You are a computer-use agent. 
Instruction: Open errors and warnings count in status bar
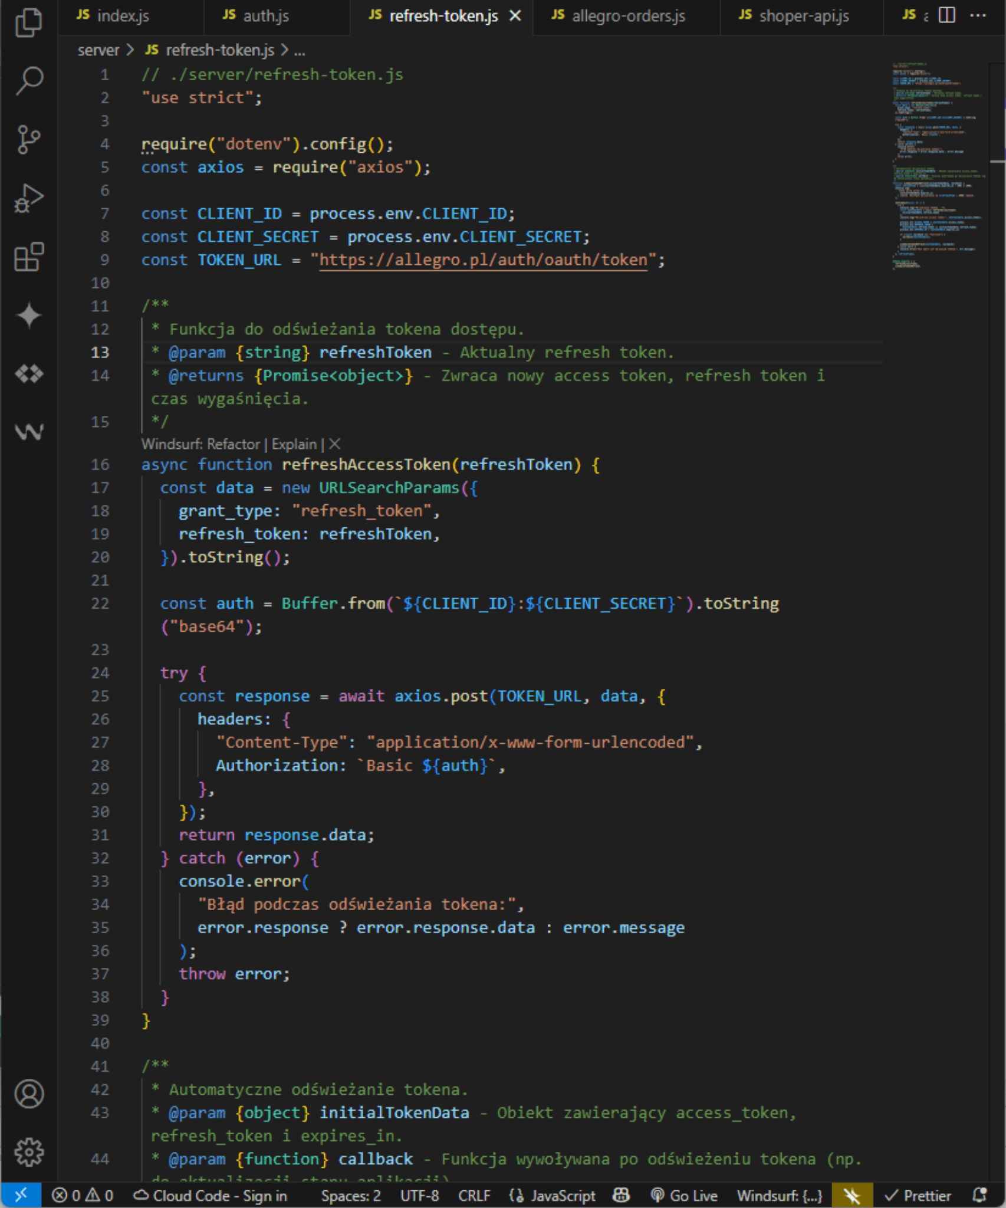82,1196
